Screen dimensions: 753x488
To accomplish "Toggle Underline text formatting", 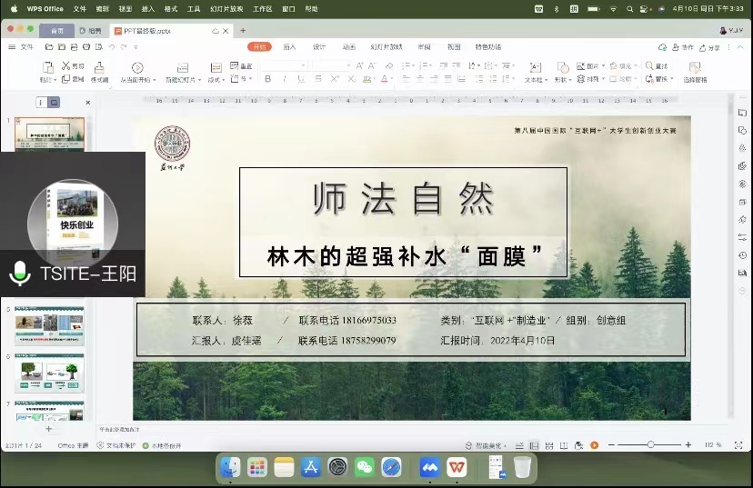I will tap(300, 79).
